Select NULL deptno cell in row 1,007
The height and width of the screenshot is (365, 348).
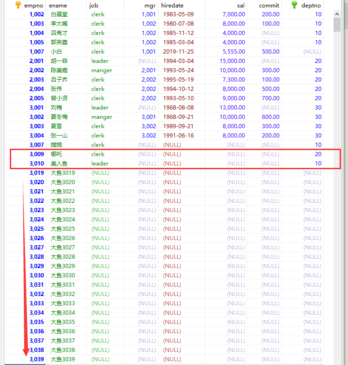point(302,52)
